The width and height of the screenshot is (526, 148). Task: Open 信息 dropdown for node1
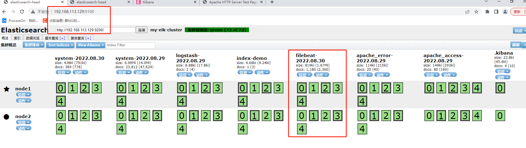coord(24,95)
